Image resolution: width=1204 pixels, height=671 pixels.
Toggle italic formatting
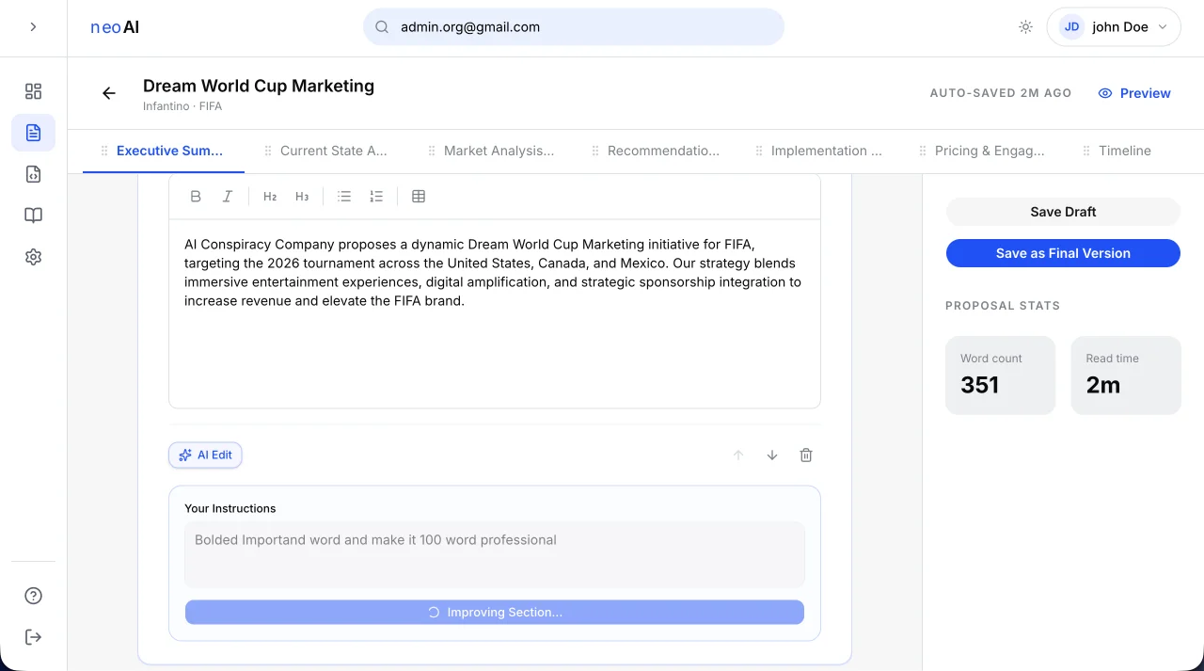click(x=227, y=197)
